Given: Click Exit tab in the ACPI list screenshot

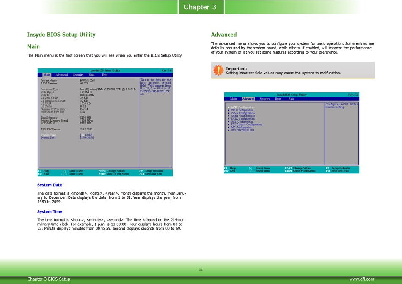Looking at the screenshot, I should (291, 99).
